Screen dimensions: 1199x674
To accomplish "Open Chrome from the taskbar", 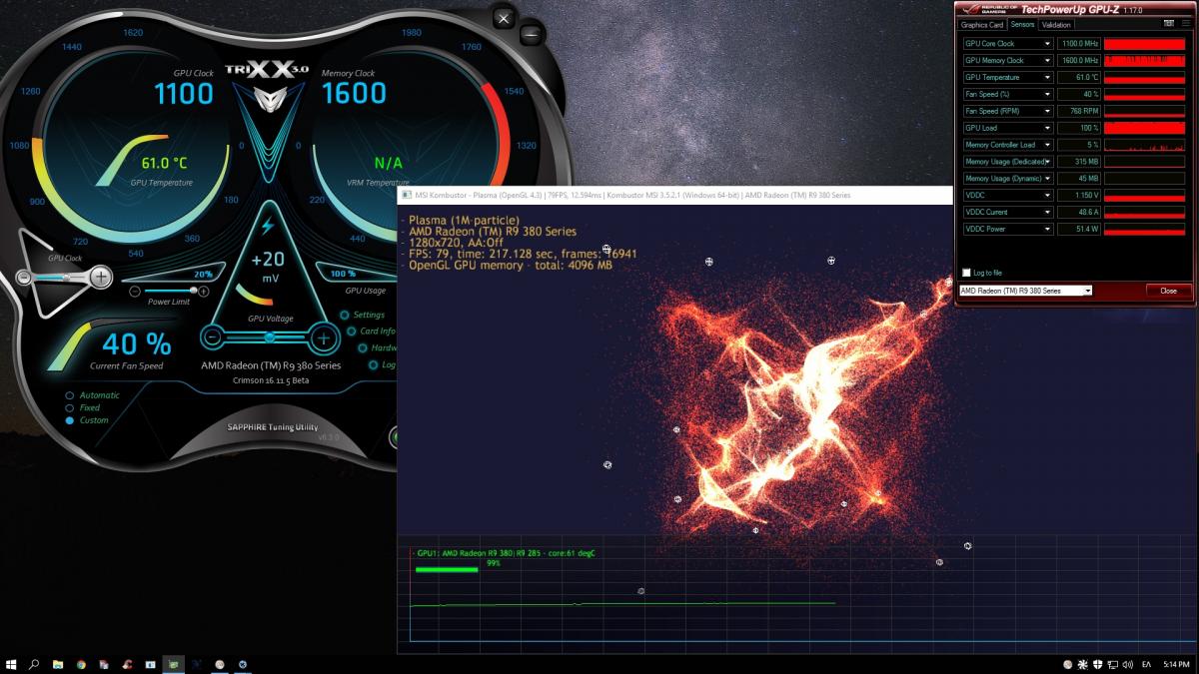I will click(x=81, y=663).
